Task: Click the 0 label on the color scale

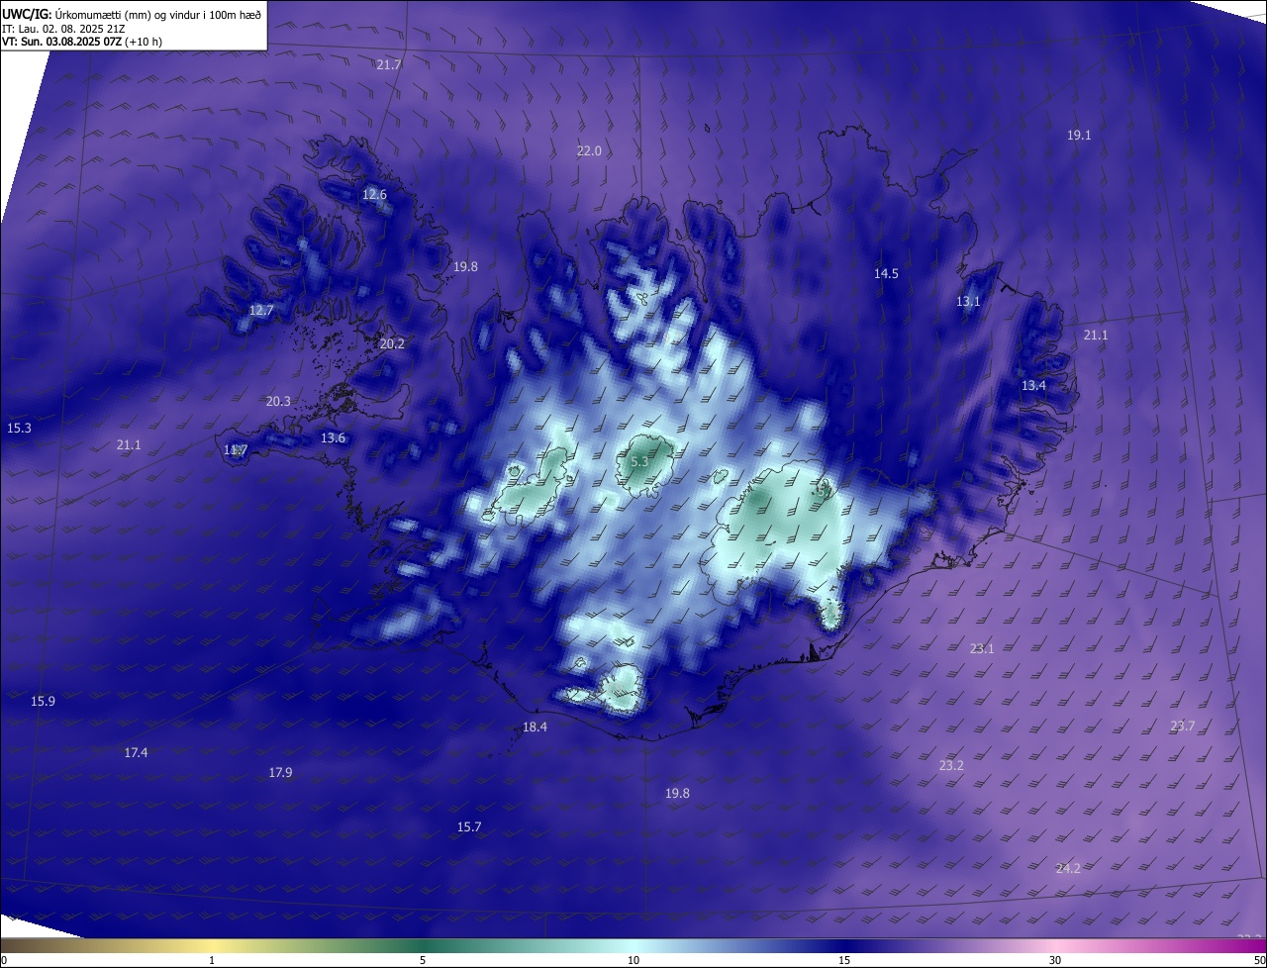Action: tap(4, 960)
